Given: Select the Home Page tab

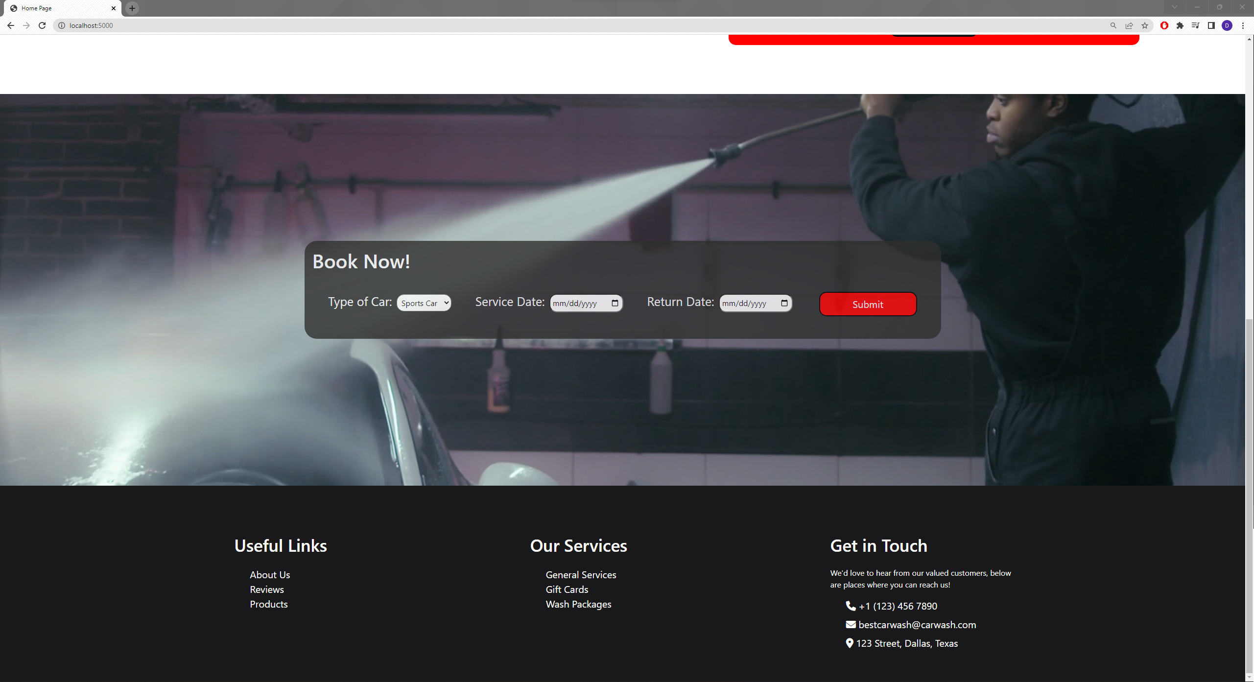Looking at the screenshot, I should click(59, 8).
